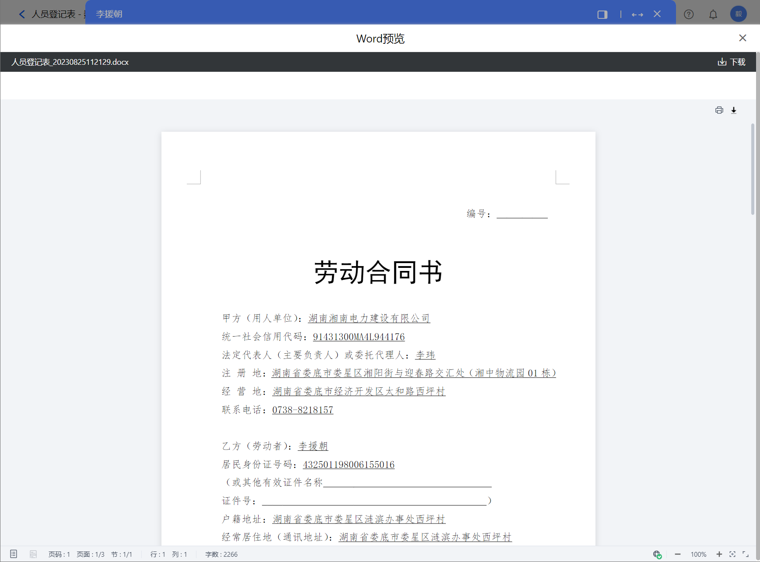Open the help question mark icon
The height and width of the screenshot is (562, 760).
click(689, 14)
